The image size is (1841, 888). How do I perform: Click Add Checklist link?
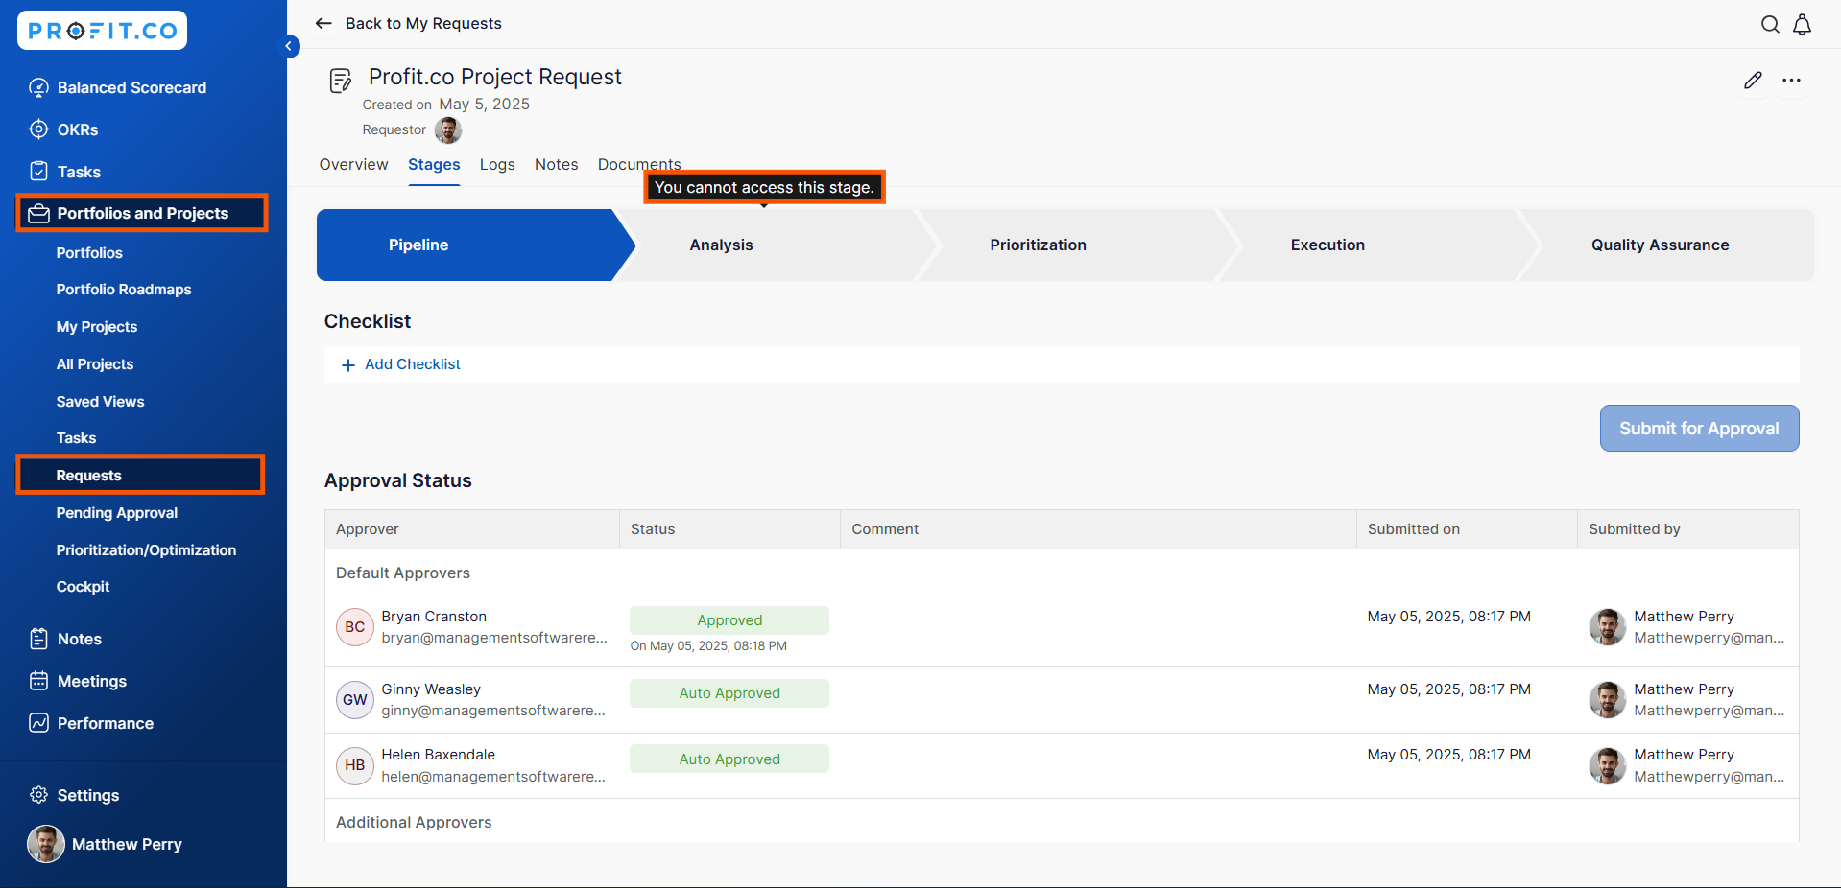pos(413,364)
